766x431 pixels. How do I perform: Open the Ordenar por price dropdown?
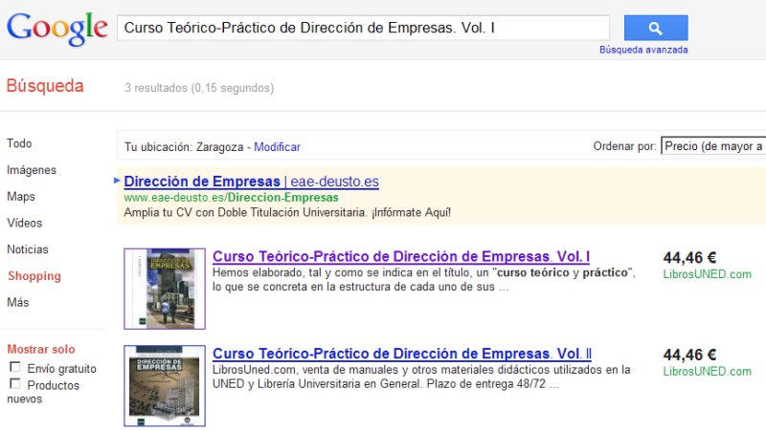tap(712, 146)
